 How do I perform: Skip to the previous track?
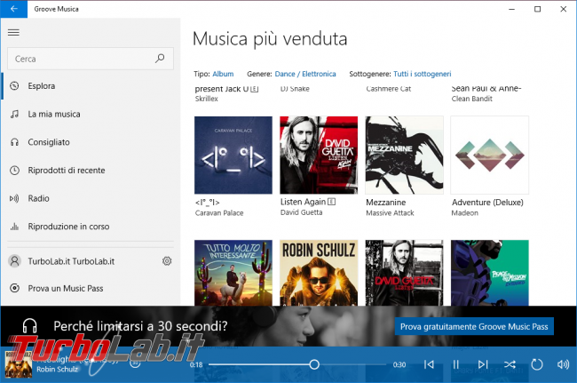429,364
